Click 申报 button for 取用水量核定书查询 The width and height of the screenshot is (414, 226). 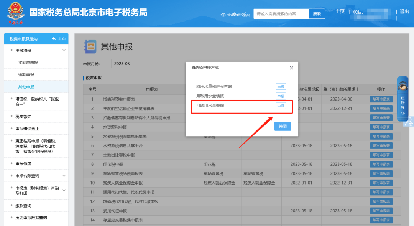281,86
